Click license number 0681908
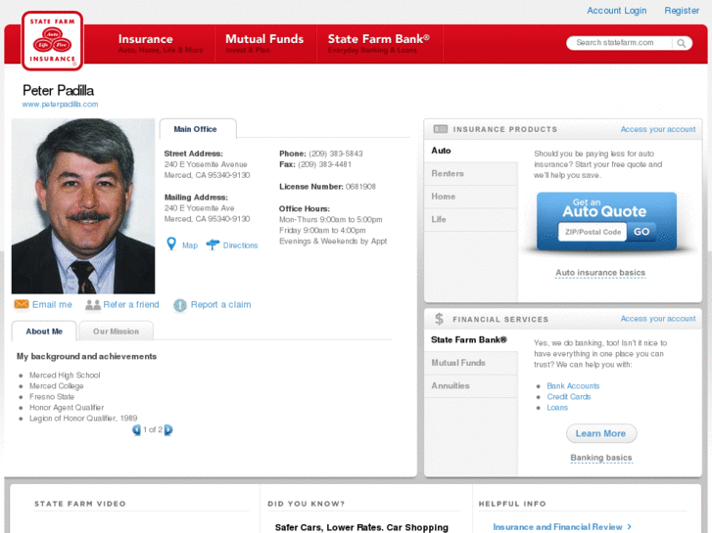The image size is (712, 533). [x=360, y=187]
